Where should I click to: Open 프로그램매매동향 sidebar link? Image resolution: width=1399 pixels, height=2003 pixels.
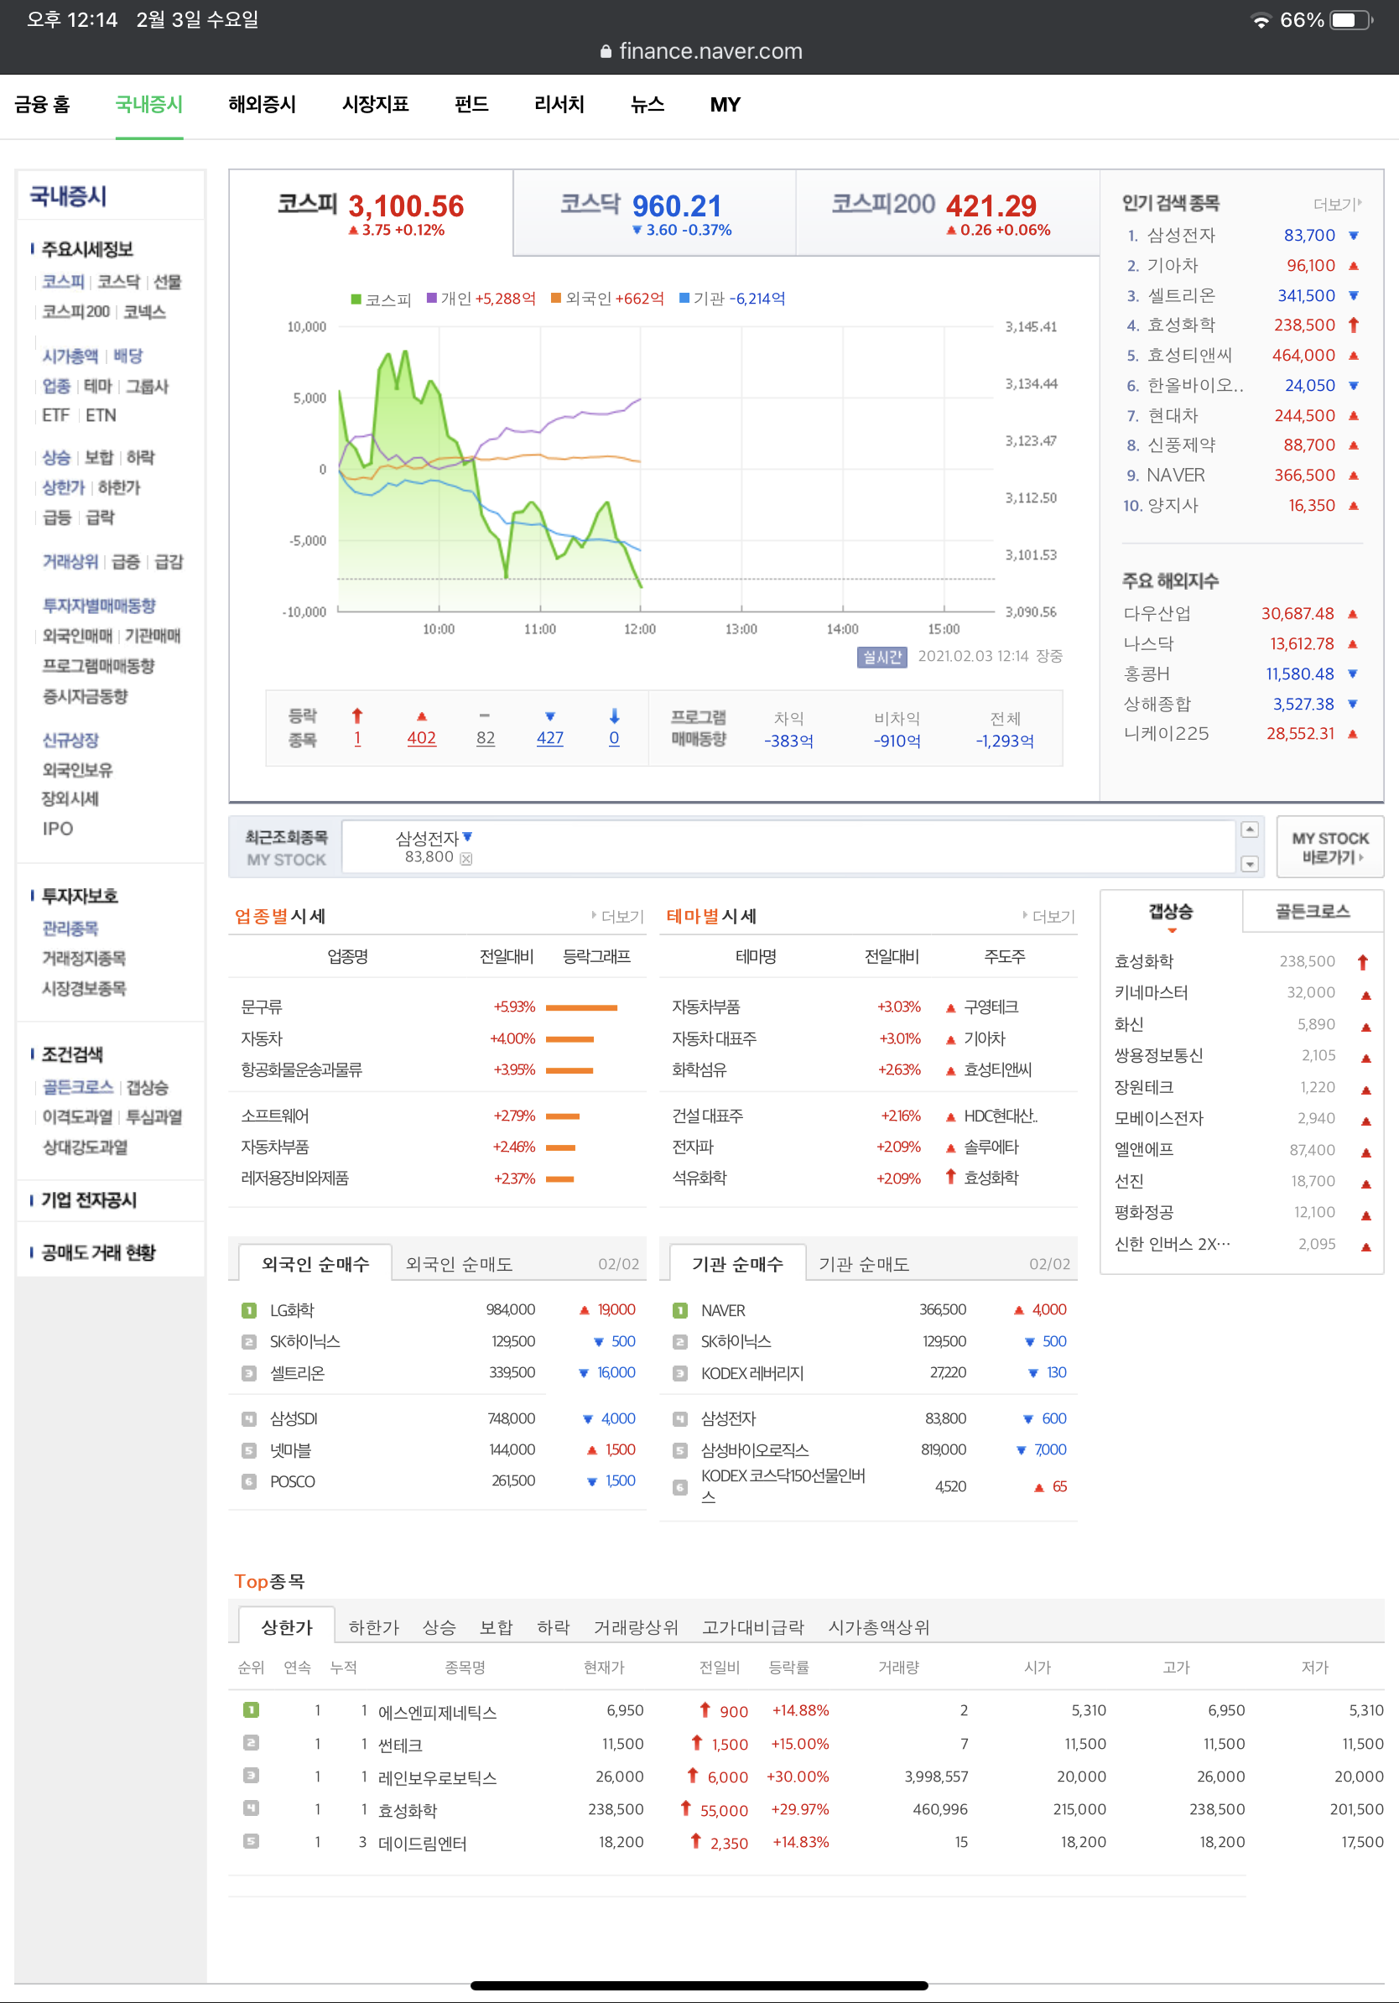pyautogui.click(x=97, y=666)
